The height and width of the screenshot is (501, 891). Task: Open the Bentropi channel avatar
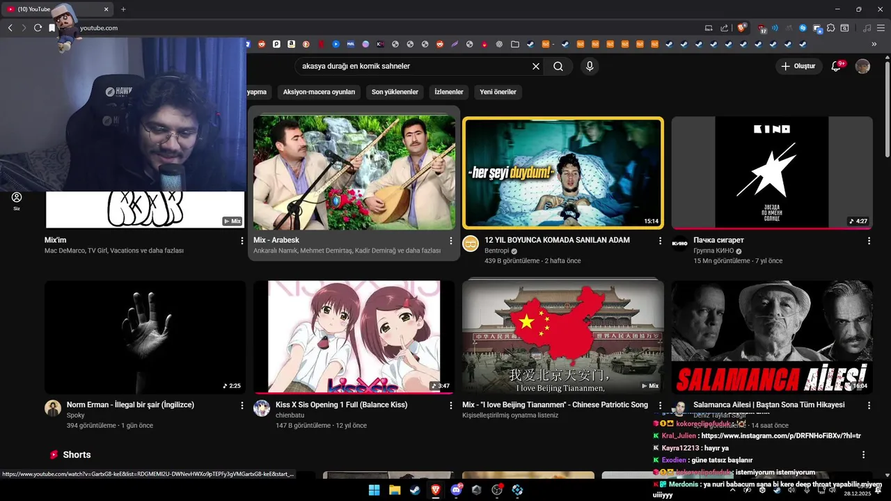click(471, 244)
